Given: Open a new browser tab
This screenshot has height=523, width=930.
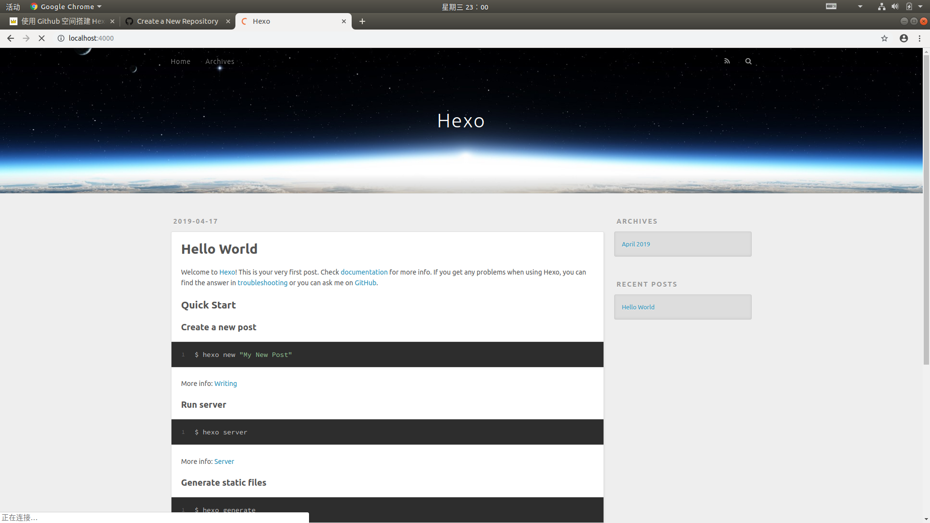Looking at the screenshot, I should coord(362,21).
